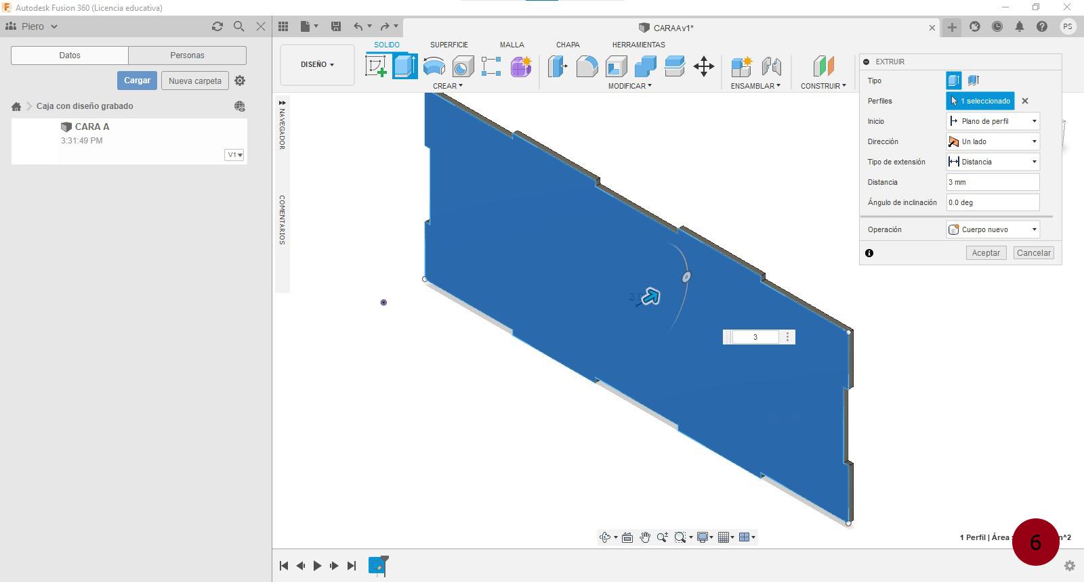
Task: Select the Create Sketch tool icon
Action: [376, 66]
